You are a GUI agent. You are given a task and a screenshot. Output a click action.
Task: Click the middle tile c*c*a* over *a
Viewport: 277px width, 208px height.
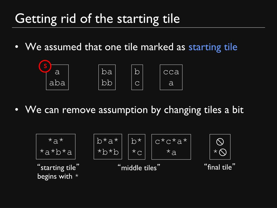[x=171, y=147]
